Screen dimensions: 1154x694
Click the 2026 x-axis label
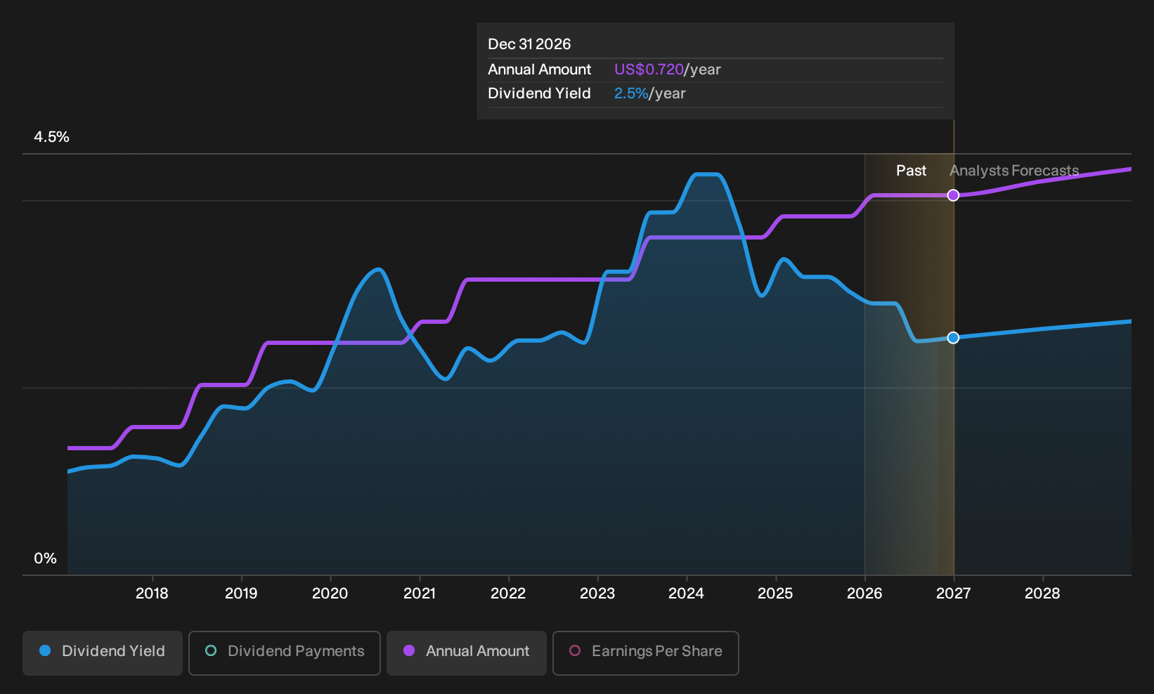pyautogui.click(x=864, y=594)
